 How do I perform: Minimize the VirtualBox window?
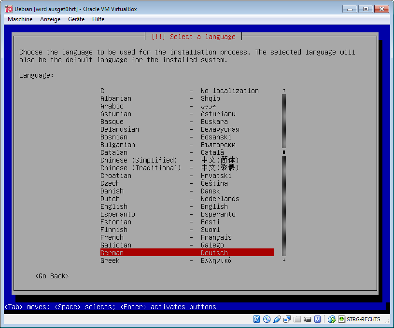[350, 9]
